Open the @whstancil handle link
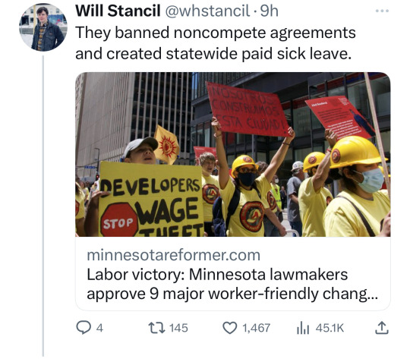Image resolution: width=410 pixels, height=359 pixels. pyautogui.click(x=207, y=11)
